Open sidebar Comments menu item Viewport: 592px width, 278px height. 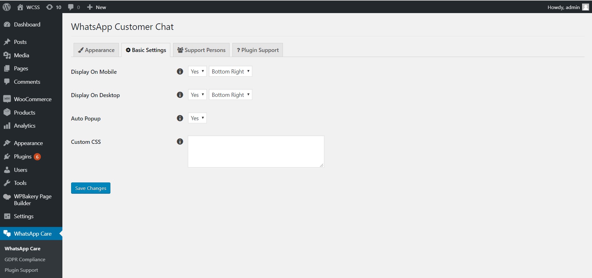coord(31,82)
